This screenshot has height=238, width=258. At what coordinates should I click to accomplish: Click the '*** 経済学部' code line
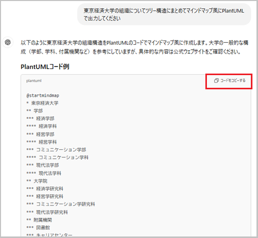pyautogui.click(x=40, y=119)
